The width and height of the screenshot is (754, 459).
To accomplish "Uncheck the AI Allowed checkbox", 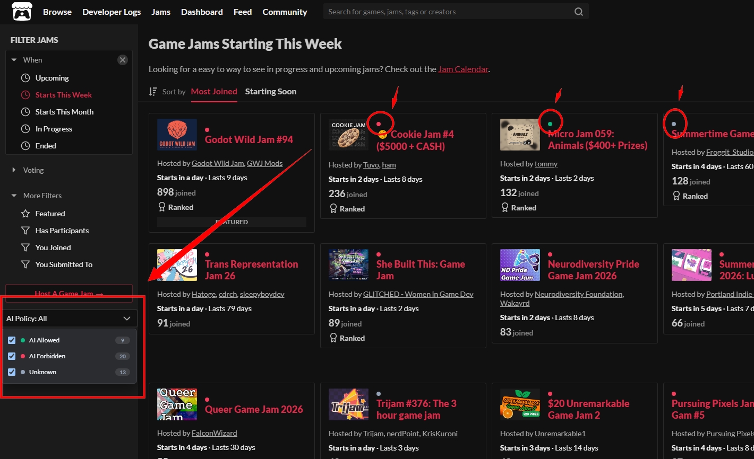I will [12, 340].
